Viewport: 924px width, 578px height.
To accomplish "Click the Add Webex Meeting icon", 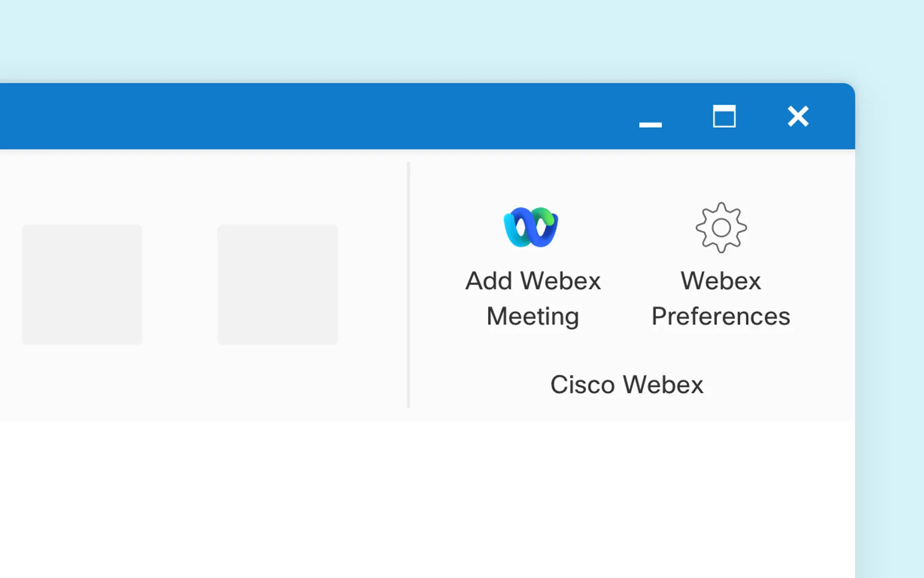I will pos(531,227).
